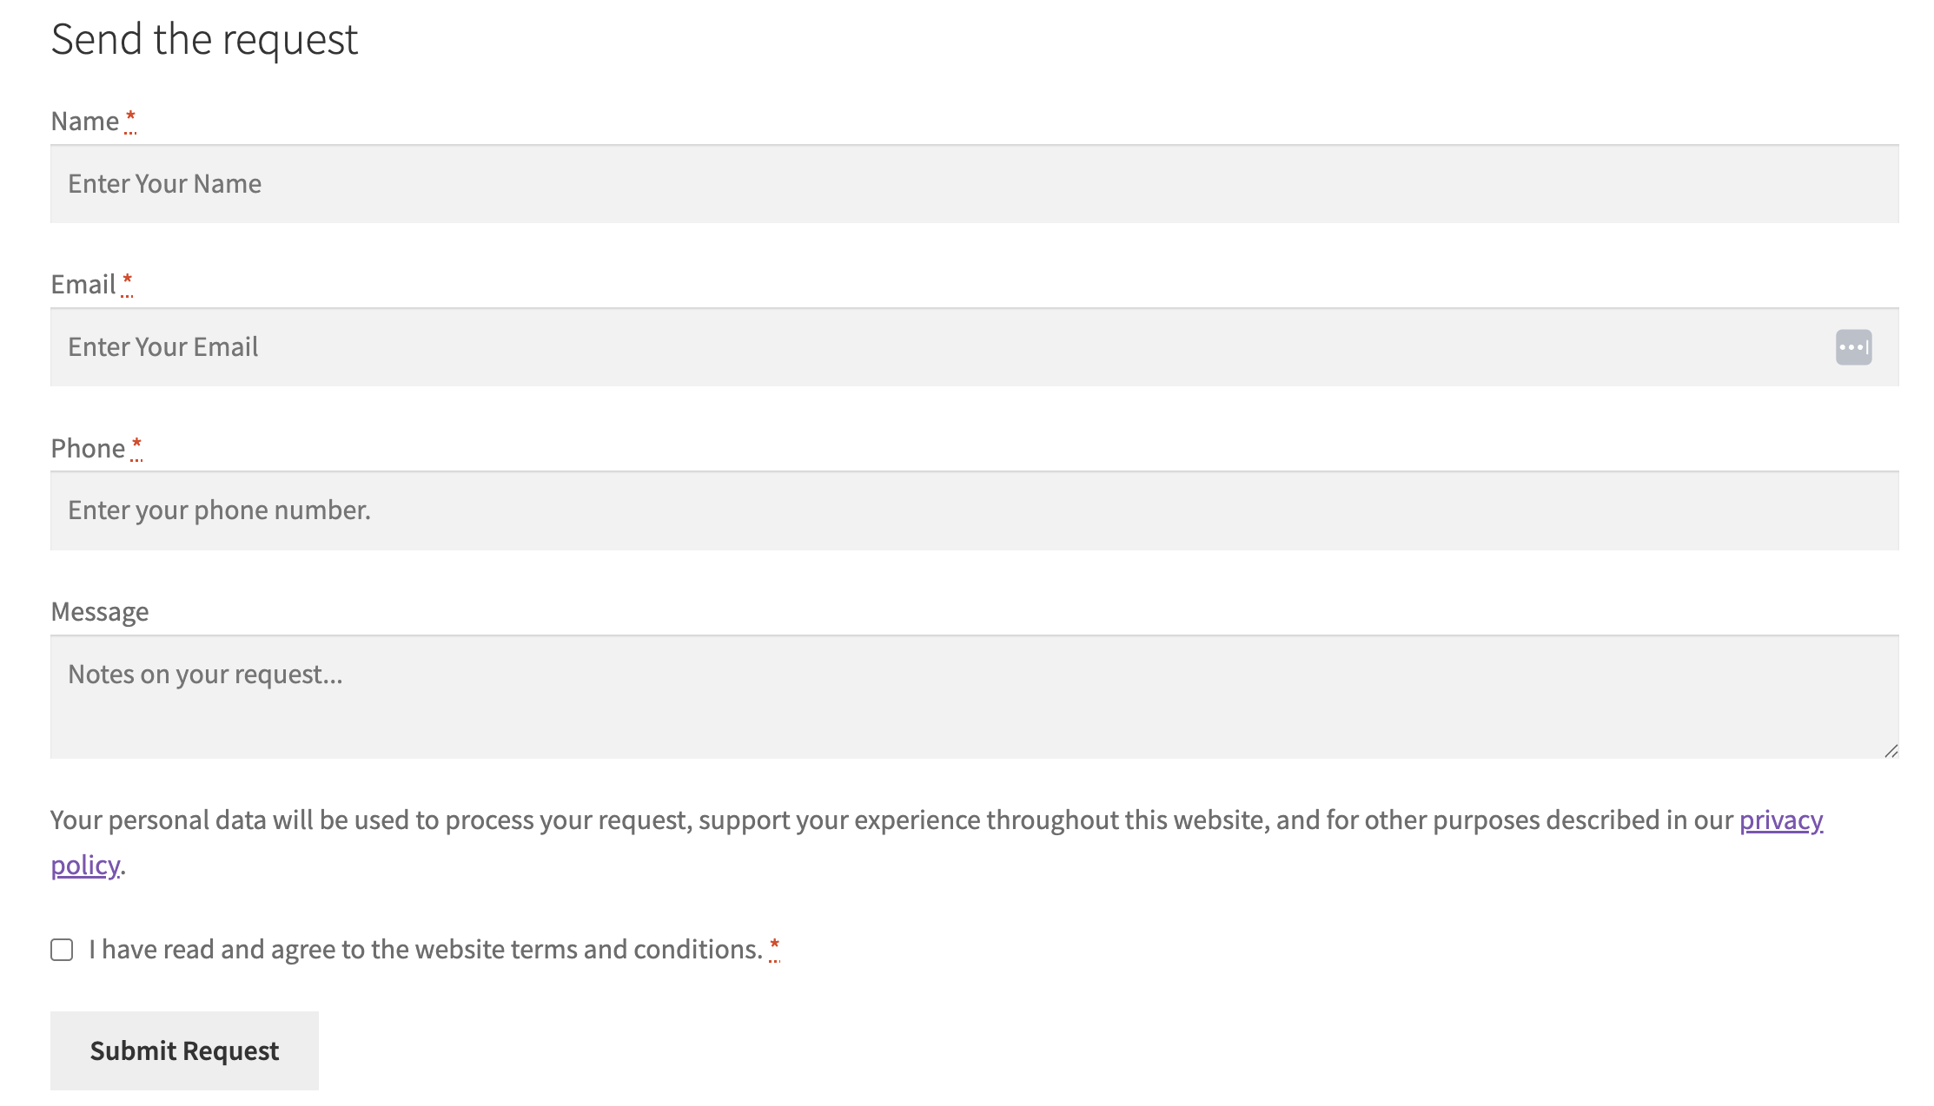1934x1106 pixels.
Task: Click the asterisk after terms and conditions
Action: pyautogui.click(x=774, y=946)
